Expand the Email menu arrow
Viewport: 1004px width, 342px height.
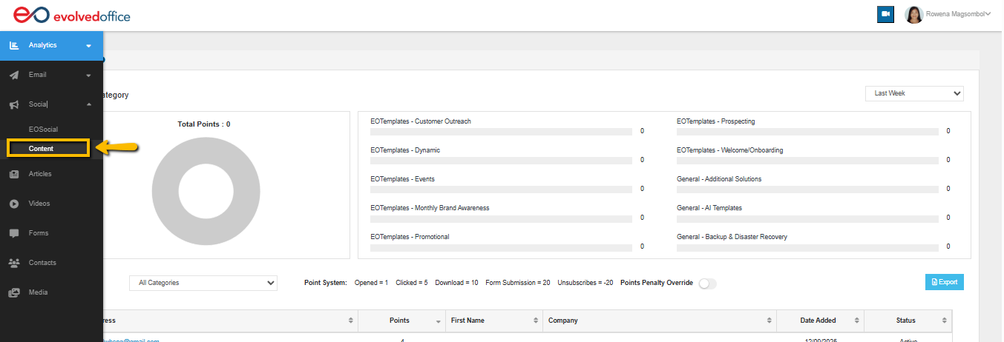pos(88,76)
